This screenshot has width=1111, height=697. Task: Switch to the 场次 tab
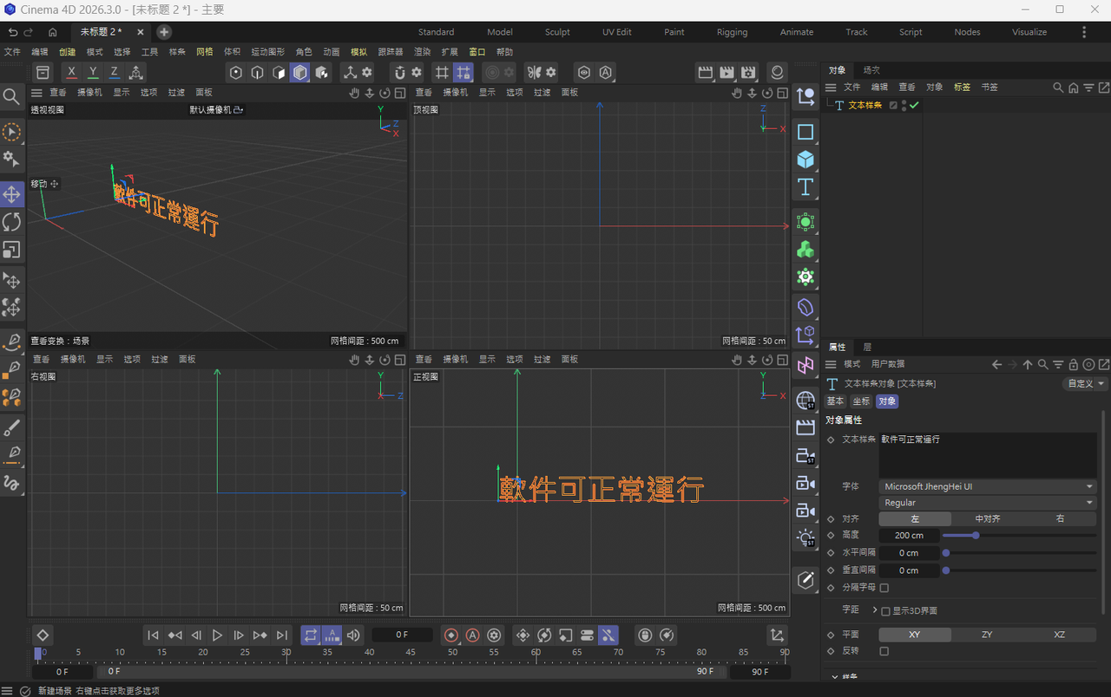[x=871, y=70]
